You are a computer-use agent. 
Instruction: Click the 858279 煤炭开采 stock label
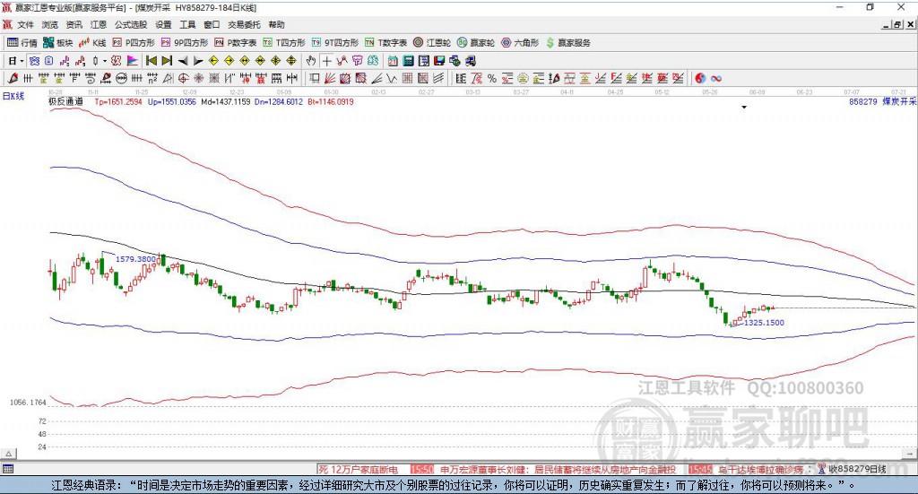[x=882, y=102]
